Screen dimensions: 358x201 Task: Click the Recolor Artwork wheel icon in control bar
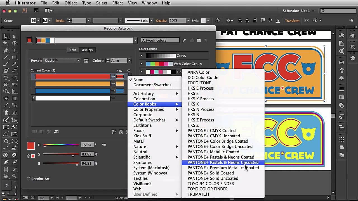(x=218, y=20)
